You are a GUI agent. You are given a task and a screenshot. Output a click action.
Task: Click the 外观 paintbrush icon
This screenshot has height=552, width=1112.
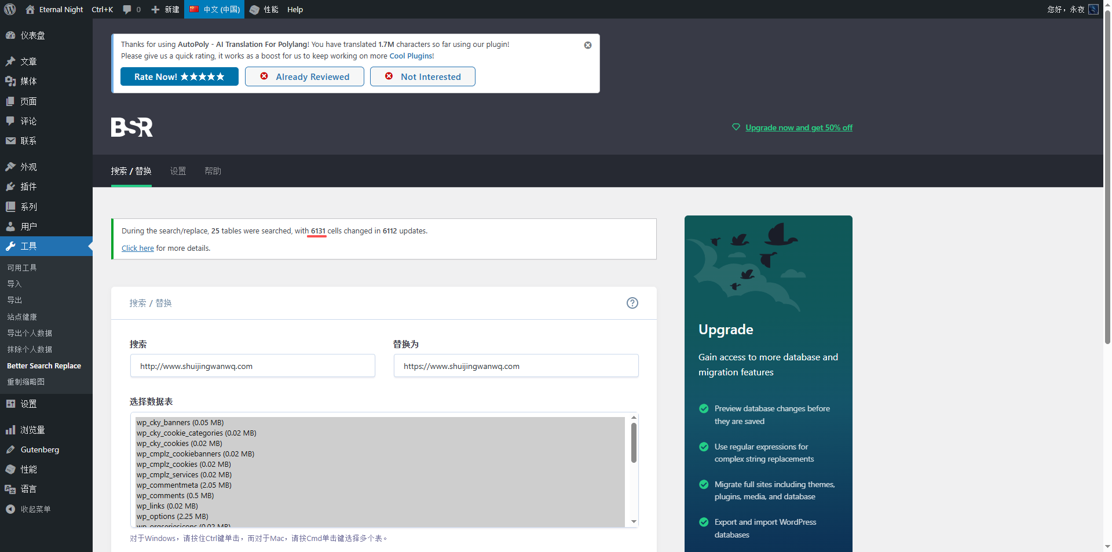pos(10,167)
